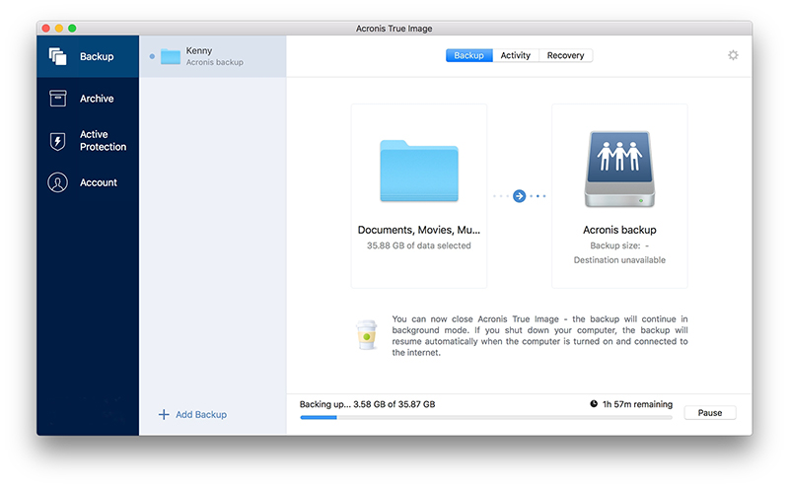This screenshot has width=789, height=488.
Task: Click the large blue source folder icon
Action: pos(418,172)
